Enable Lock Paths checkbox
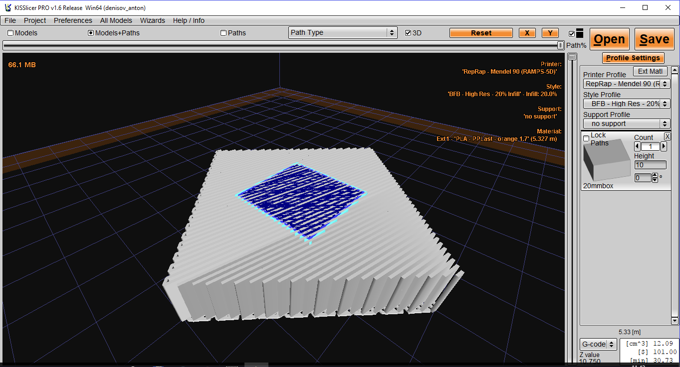Image resolution: width=680 pixels, height=367 pixels. (x=586, y=138)
